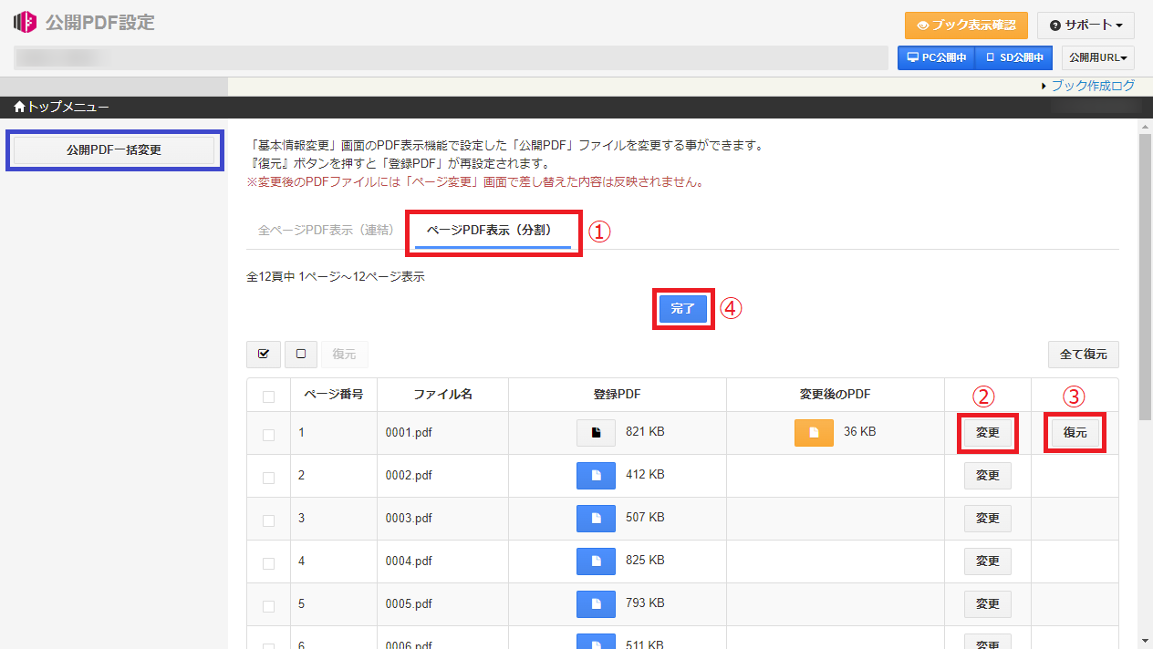Switch to 全ページPDF表示（連結）tab
1153x649 pixels.
pos(326,231)
